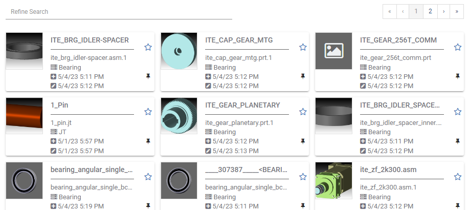Pin the ITE_GEAR_PLANETARY card
Screen dimensions: 469x210
[x=303, y=141]
